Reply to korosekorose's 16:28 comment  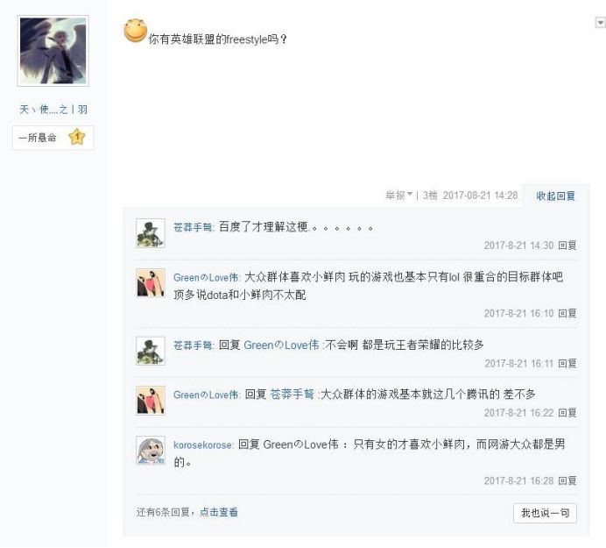[567, 480]
